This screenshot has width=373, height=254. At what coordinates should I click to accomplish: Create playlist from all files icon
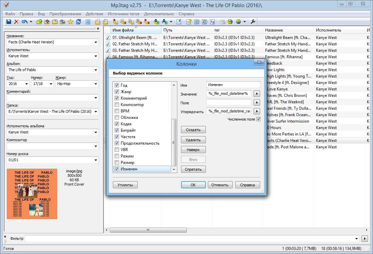click(x=197, y=22)
